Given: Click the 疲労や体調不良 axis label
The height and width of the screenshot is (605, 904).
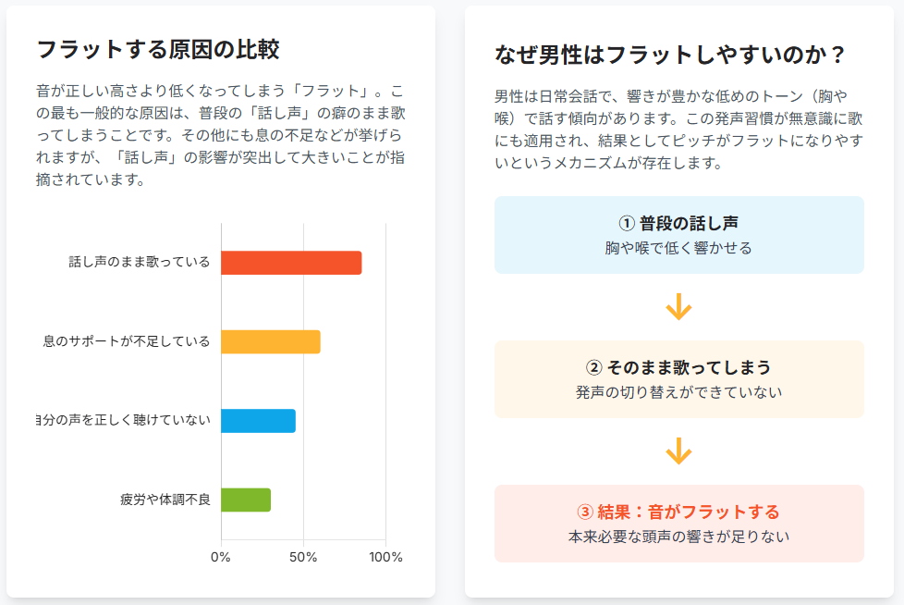Looking at the screenshot, I should [165, 500].
